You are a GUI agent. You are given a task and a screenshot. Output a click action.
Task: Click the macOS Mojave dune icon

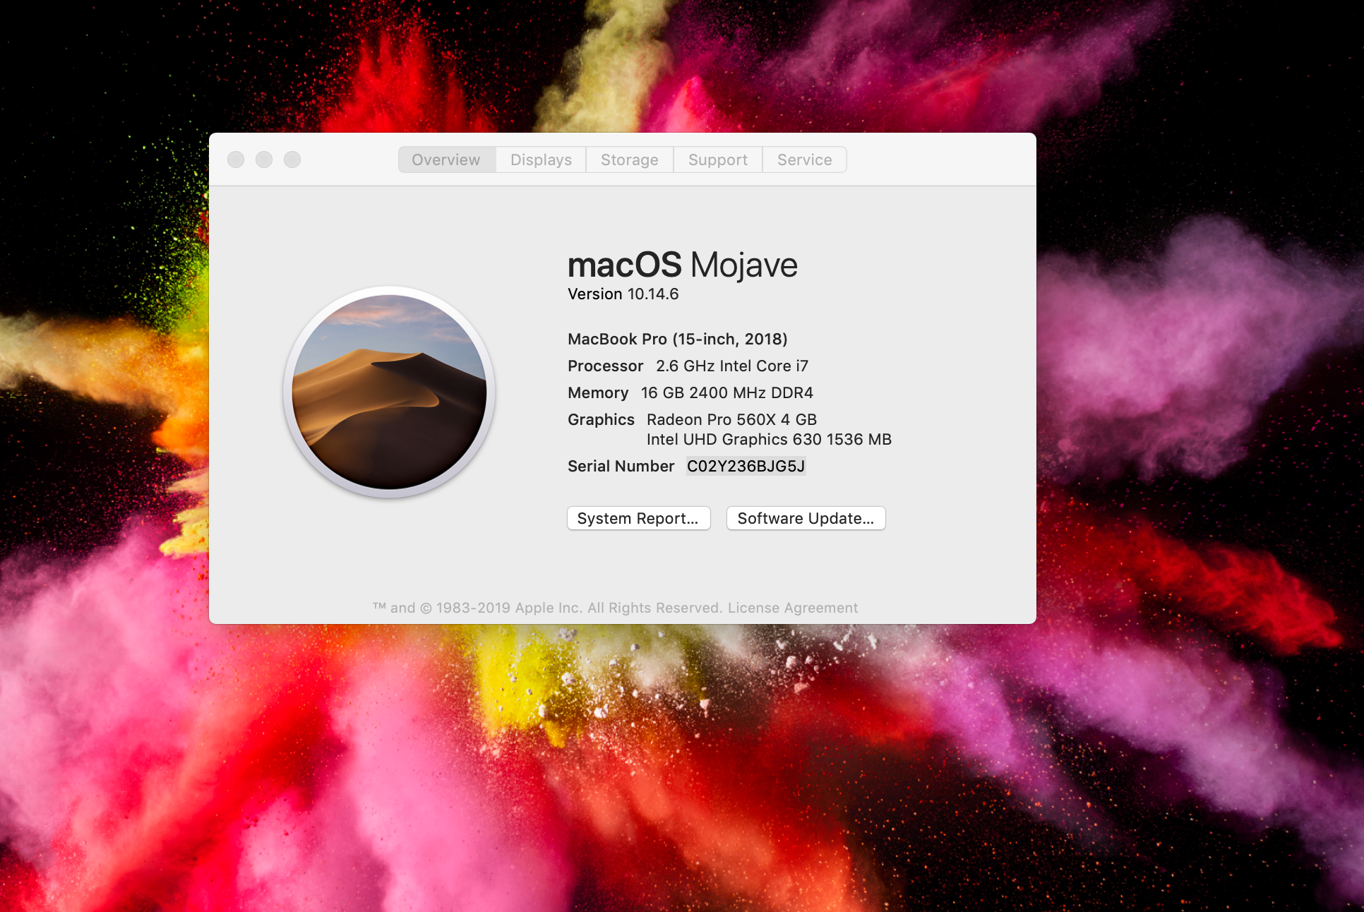pyautogui.click(x=389, y=392)
